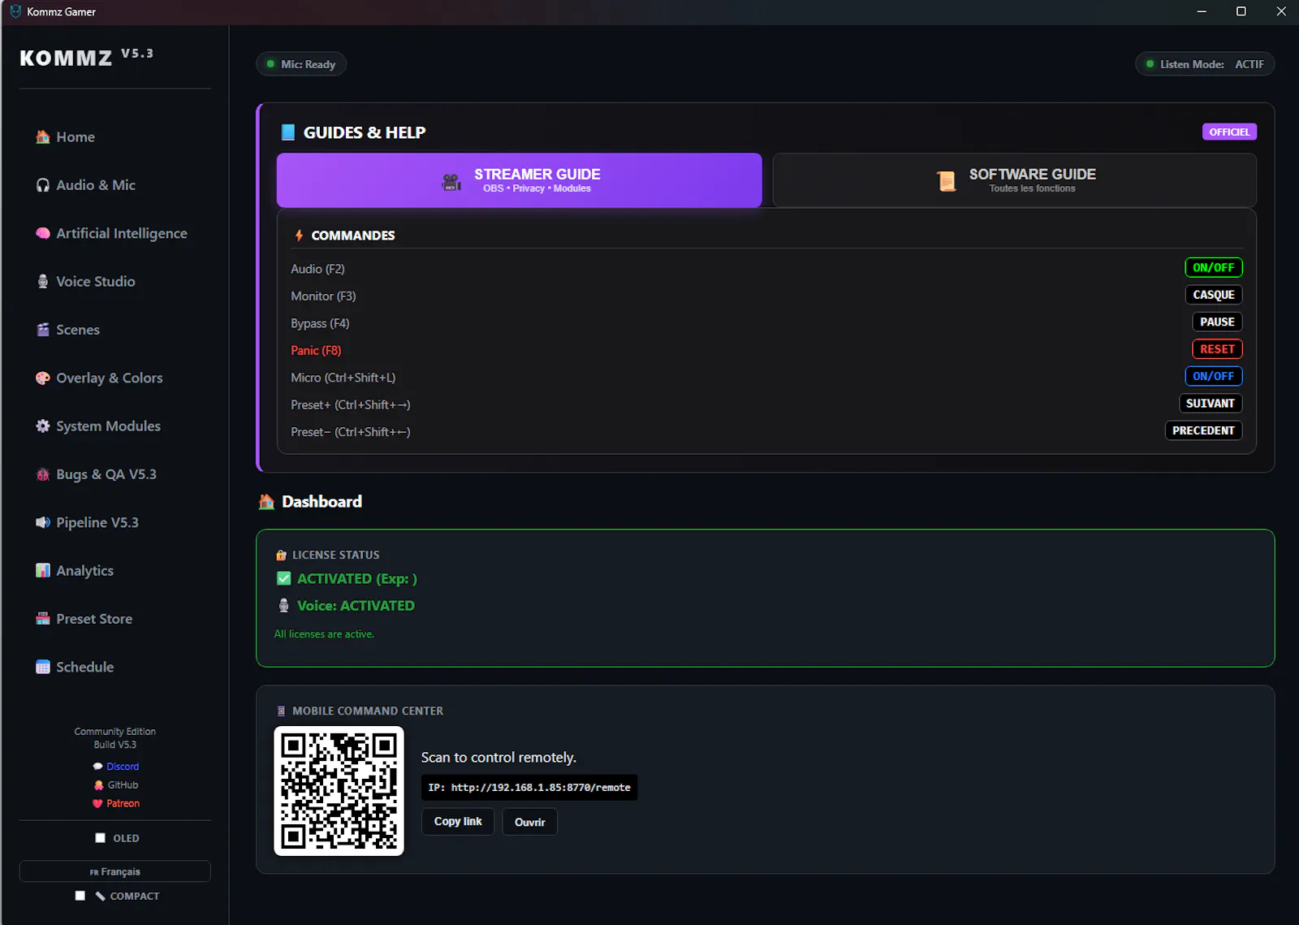
Task: Toggle Listen Mode ACTIF indicator
Action: (x=1205, y=64)
